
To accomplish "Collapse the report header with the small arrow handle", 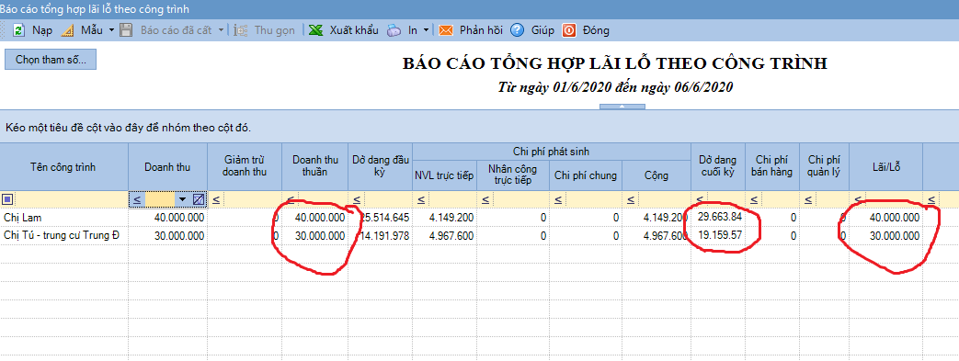I will coord(622,107).
